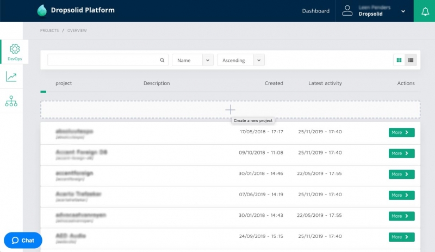Open the DevOps gear section
The image size is (435, 252).
[x=15, y=51]
